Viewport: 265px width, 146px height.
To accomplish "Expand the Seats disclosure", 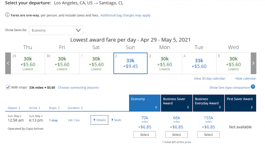I will point(116,120).
